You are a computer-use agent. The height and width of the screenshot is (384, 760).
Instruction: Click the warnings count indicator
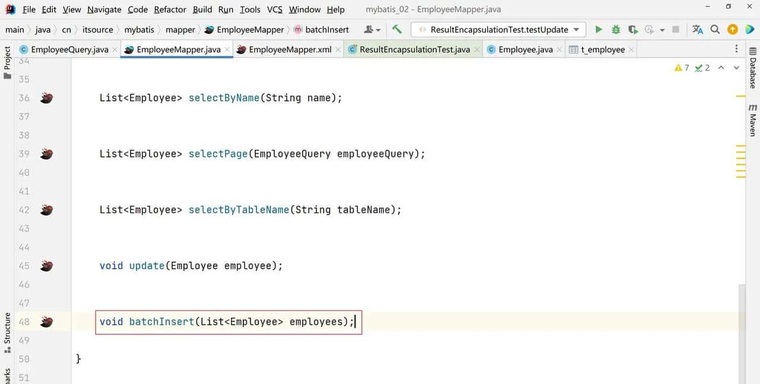pos(682,68)
